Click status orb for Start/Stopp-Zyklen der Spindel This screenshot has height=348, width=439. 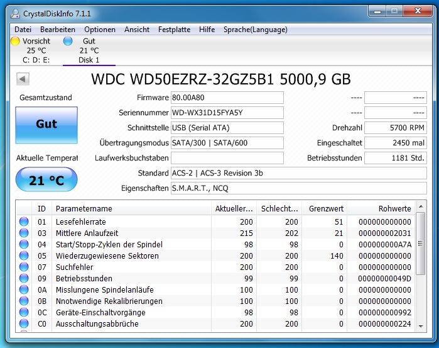(x=24, y=244)
